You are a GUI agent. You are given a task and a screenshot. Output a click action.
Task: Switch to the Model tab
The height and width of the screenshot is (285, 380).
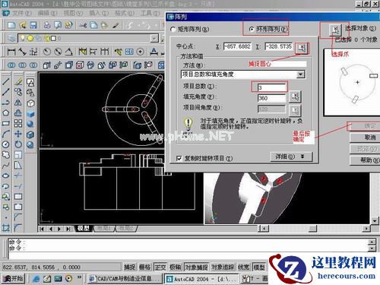pyautogui.click(x=84, y=229)
